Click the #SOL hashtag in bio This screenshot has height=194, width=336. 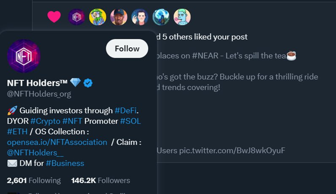click(130, 121)
